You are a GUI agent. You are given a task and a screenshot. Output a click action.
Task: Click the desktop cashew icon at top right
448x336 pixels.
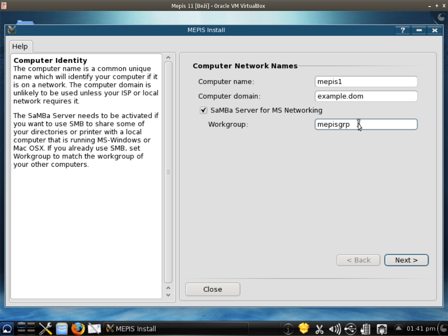[441, 18]
